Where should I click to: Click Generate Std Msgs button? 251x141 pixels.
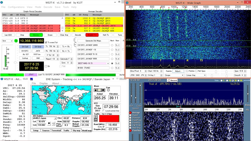tap(93, 41)
